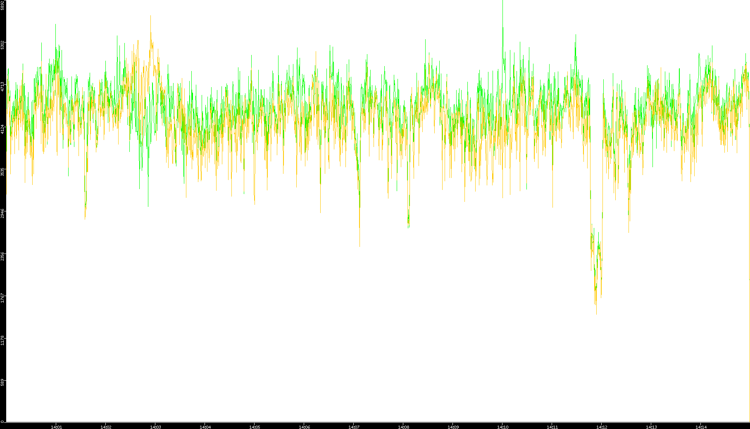Click the 2356 vertical axis label

tap(2, 256)
